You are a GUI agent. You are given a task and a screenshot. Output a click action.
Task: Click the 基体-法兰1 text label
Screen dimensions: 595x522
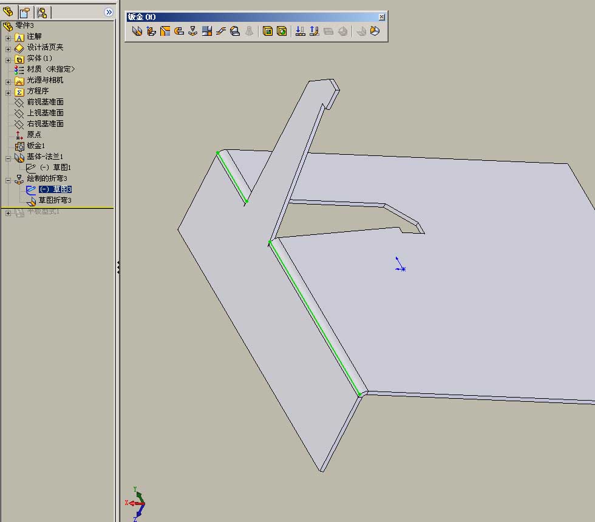(x=45, y=157)
